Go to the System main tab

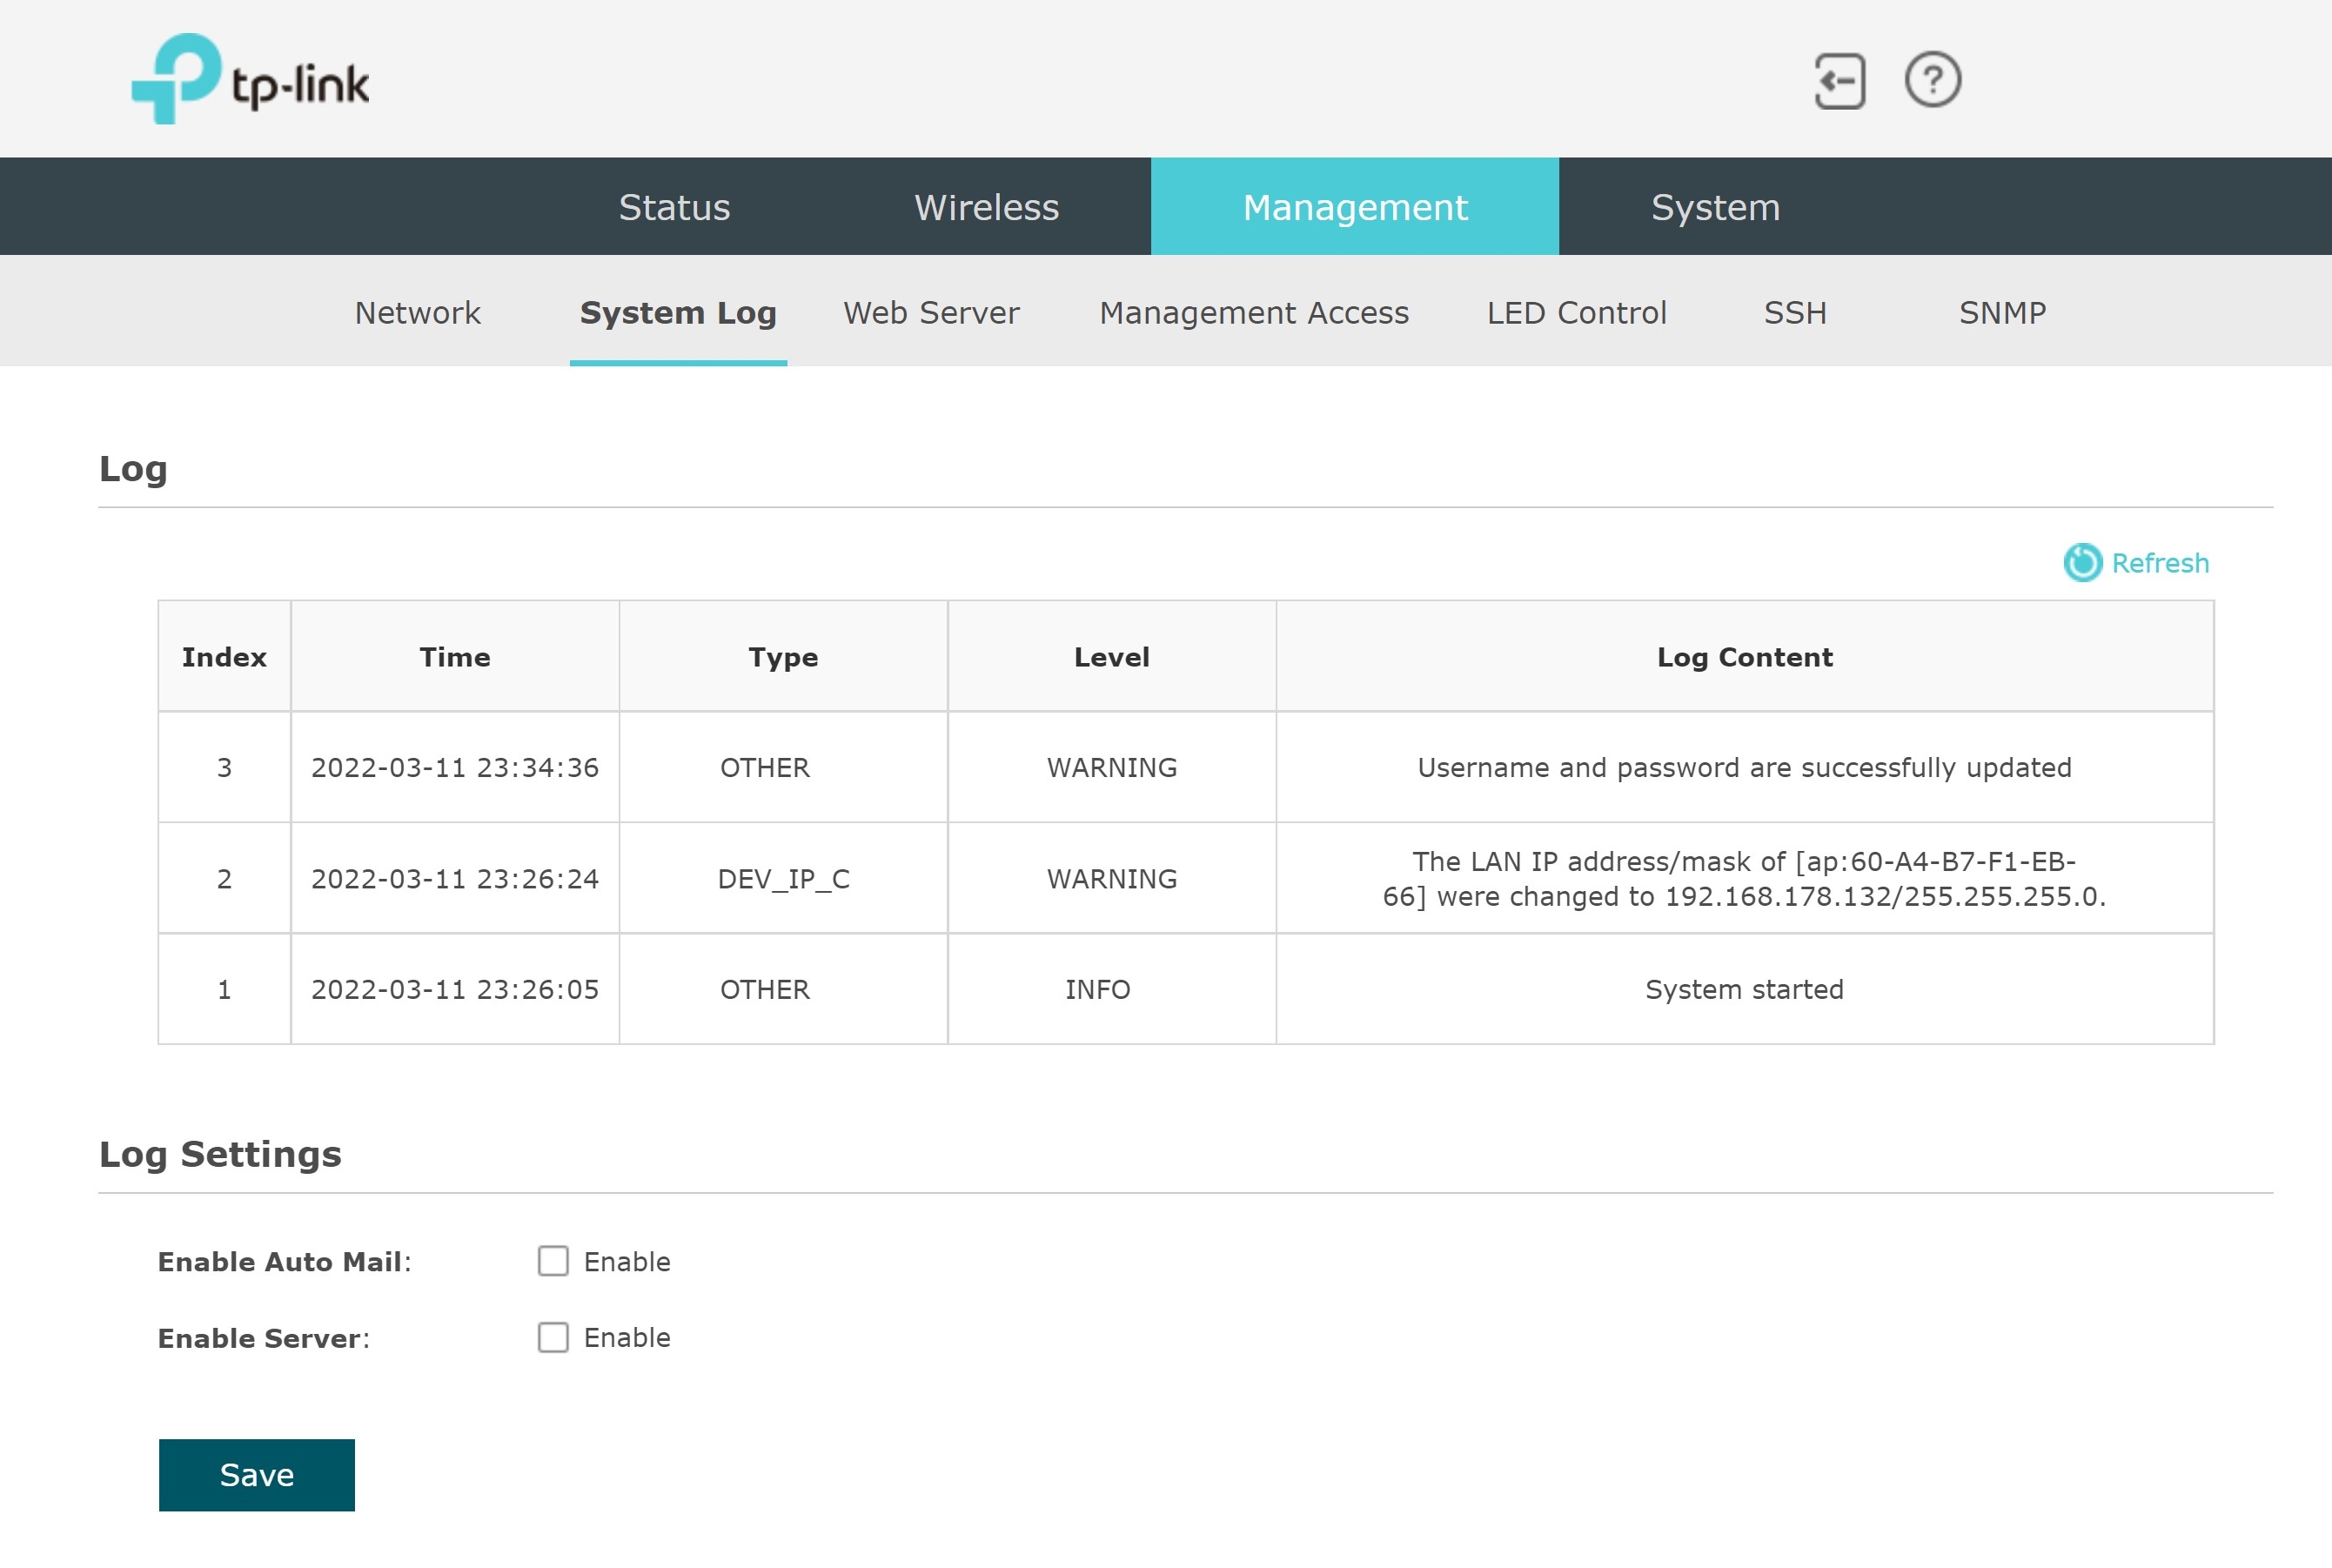(1715, 207)
